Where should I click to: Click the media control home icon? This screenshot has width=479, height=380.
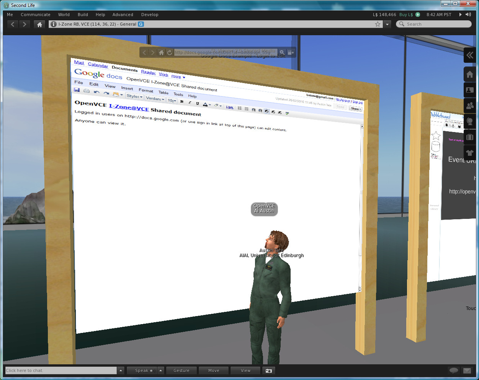[161, 52]
